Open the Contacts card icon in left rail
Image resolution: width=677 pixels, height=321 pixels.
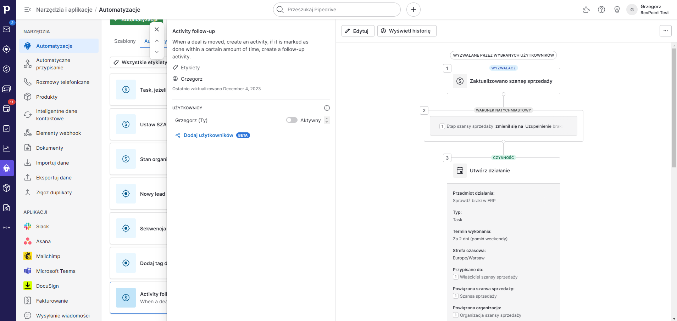coord(7,89)
